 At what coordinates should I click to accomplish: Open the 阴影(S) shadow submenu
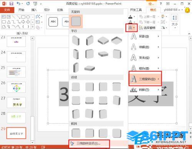(x=145, y=36)
